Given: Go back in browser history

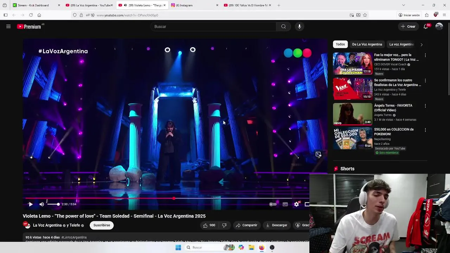Looking at the screenshot, I should (14, 15).
